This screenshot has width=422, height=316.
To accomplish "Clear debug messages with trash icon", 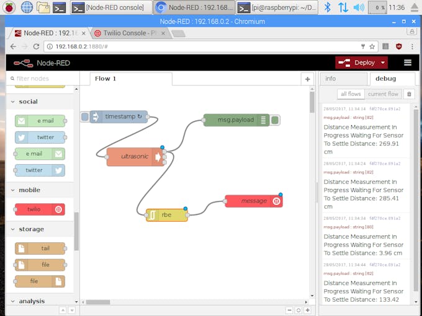I will point(409,94).
